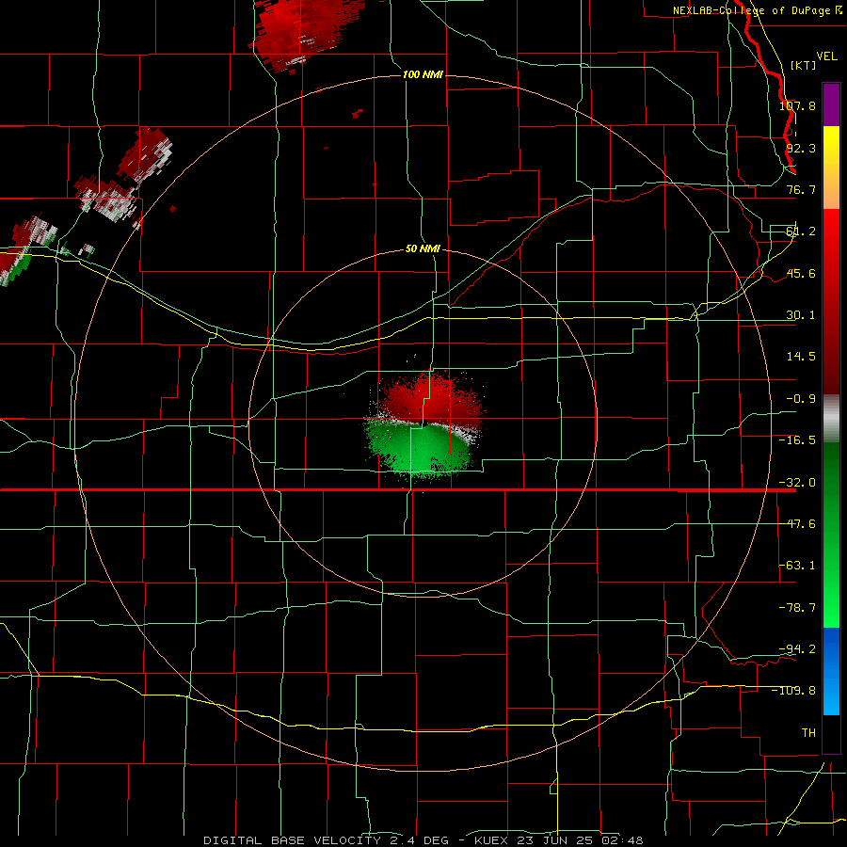This screenshot has width=847, height=847.
Task: Select the 30.1 legend value
Action: [801, 315]
